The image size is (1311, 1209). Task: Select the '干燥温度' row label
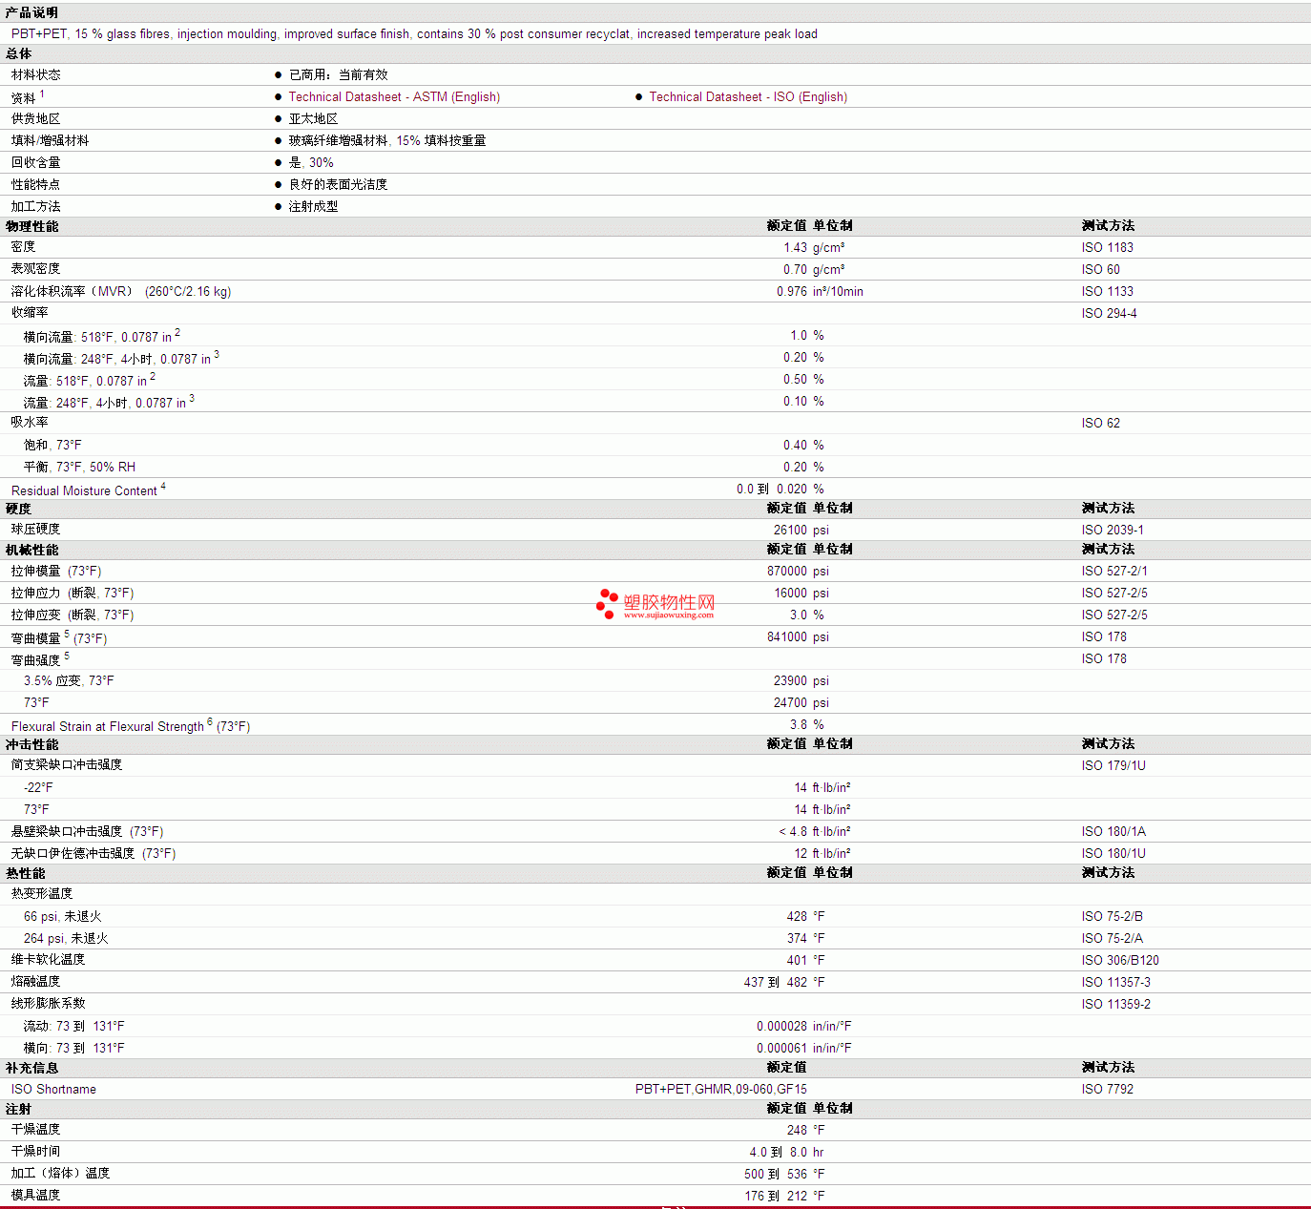point(36,1129)
